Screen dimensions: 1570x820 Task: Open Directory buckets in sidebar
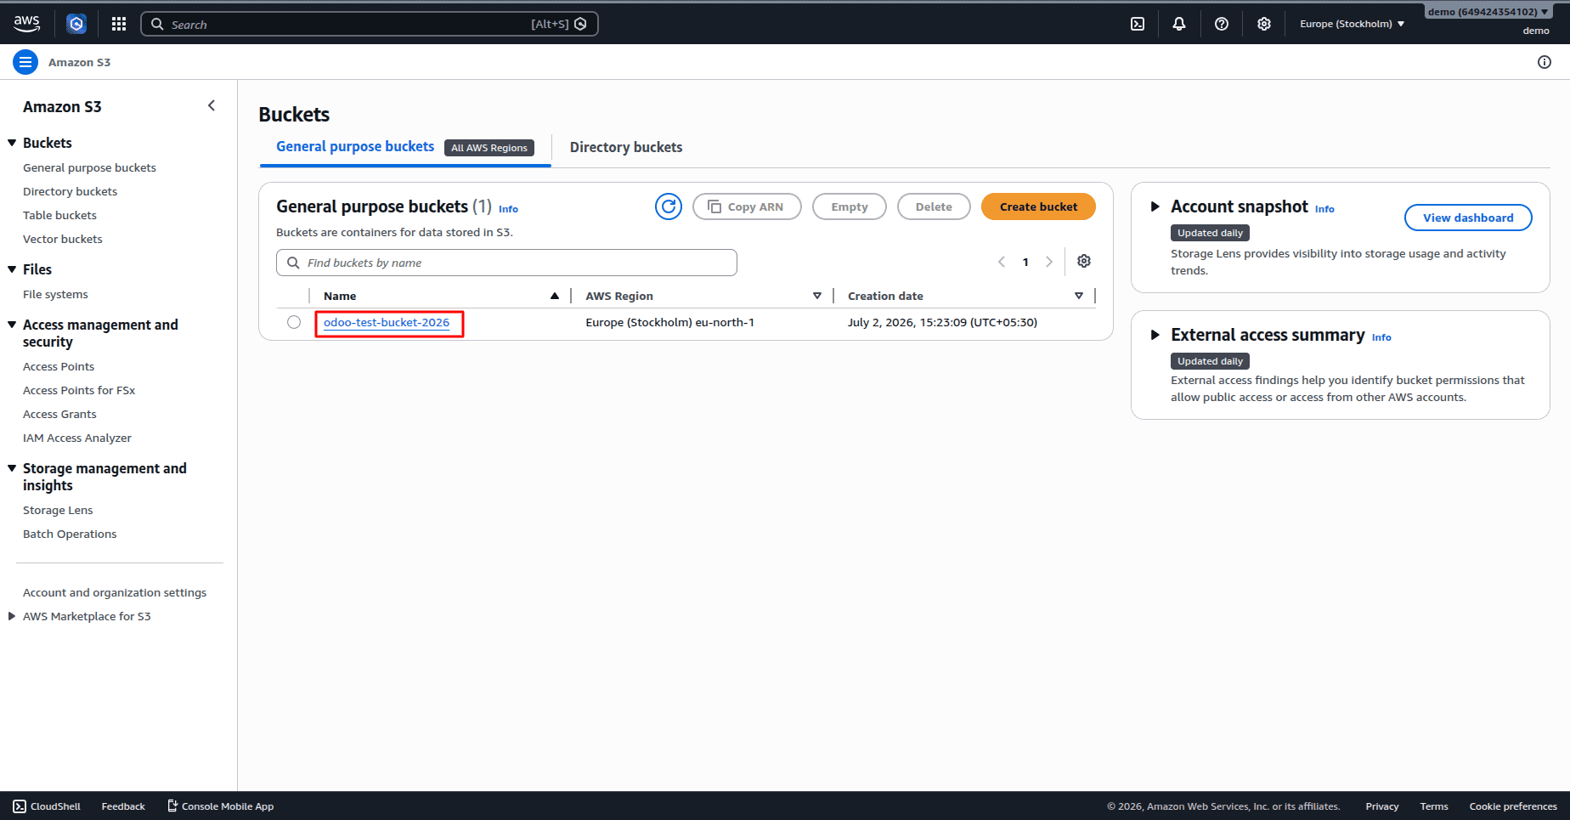70,191
